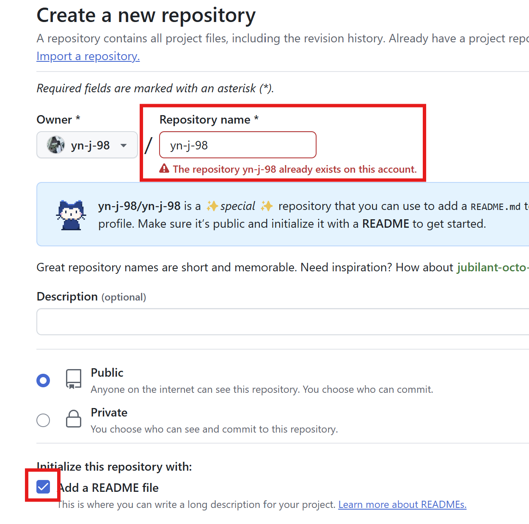Click the Add a README file label
529x524 pixels.
click(x=108, y=488)
